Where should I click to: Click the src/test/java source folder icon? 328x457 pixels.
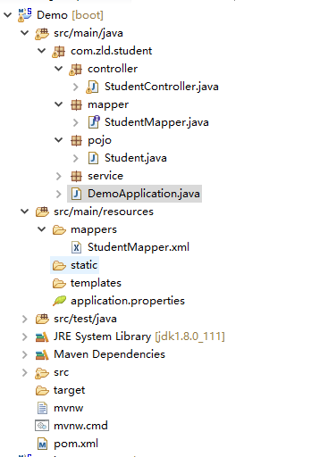pos(42,319)
